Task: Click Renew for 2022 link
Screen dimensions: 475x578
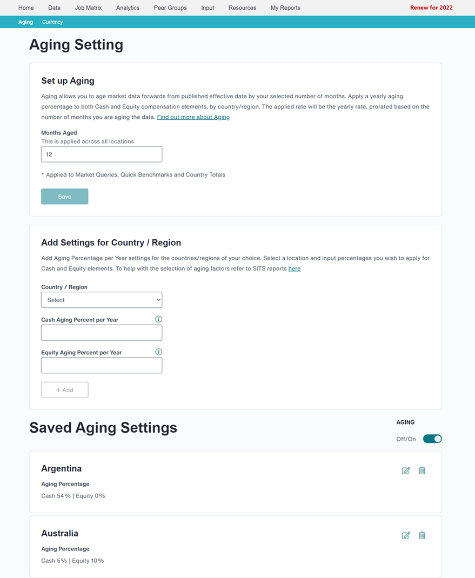Action: pos(431,8)
